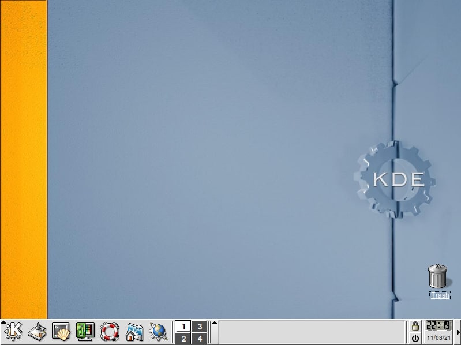Launch the Konqueror web browser globe icon
Screen dimensions: 461x345
(x=158, y=332)
